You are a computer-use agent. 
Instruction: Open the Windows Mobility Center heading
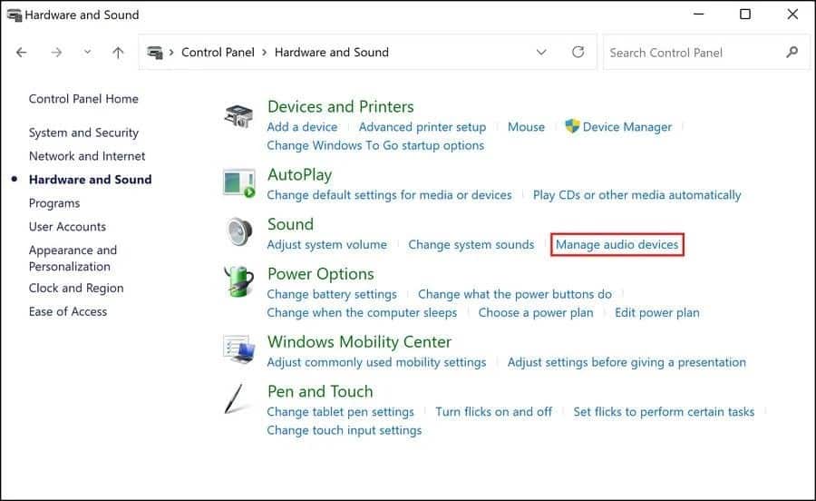point(359,342)
